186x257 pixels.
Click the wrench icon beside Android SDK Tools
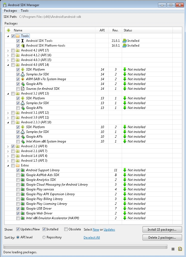(23, 41)
